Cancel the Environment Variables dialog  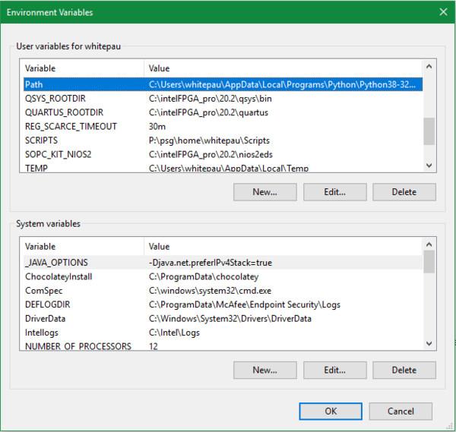[401, 411]
